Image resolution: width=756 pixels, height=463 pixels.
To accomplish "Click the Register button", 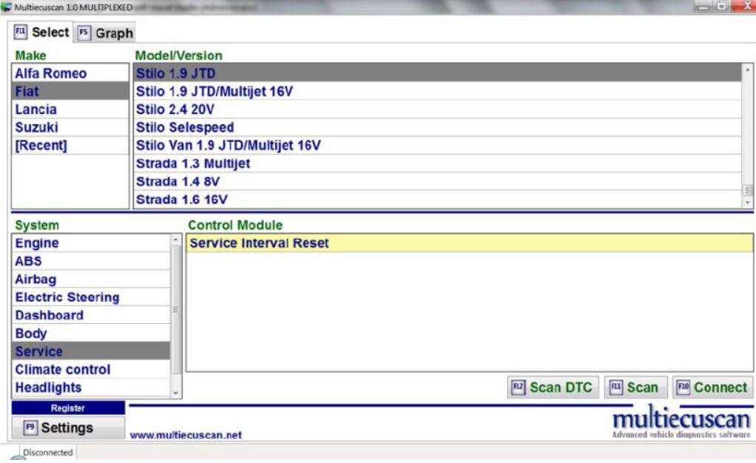I will 68,408.
